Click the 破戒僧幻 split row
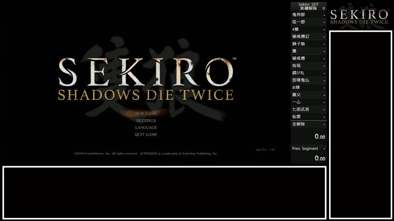Viewport: 394px width, 221px height. click(x=309, y=36)
